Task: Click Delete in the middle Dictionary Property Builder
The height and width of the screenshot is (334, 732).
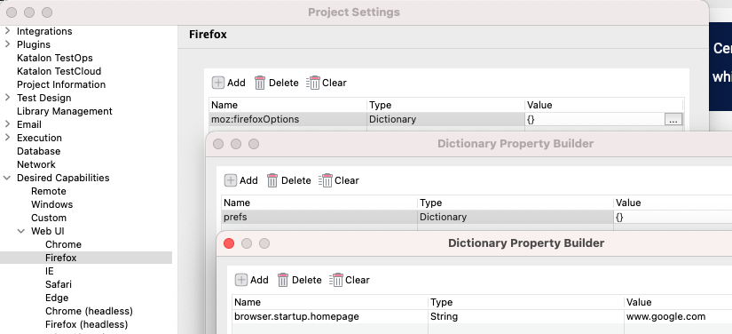Action: click(x=289, y=180)
